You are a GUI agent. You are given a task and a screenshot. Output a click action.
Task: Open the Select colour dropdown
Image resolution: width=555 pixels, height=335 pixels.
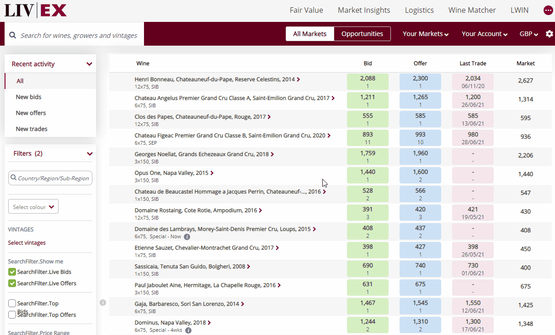33,207
